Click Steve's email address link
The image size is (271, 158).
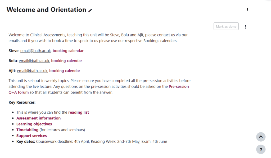[x=35, y=51]
